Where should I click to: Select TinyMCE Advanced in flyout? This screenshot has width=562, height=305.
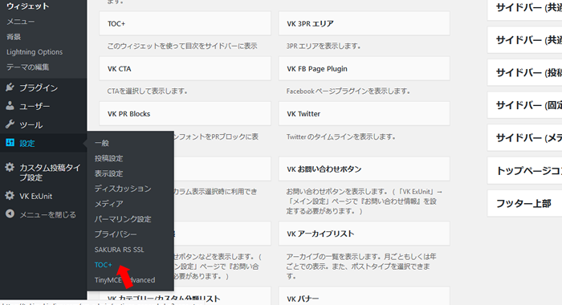[x=124, y=280]
